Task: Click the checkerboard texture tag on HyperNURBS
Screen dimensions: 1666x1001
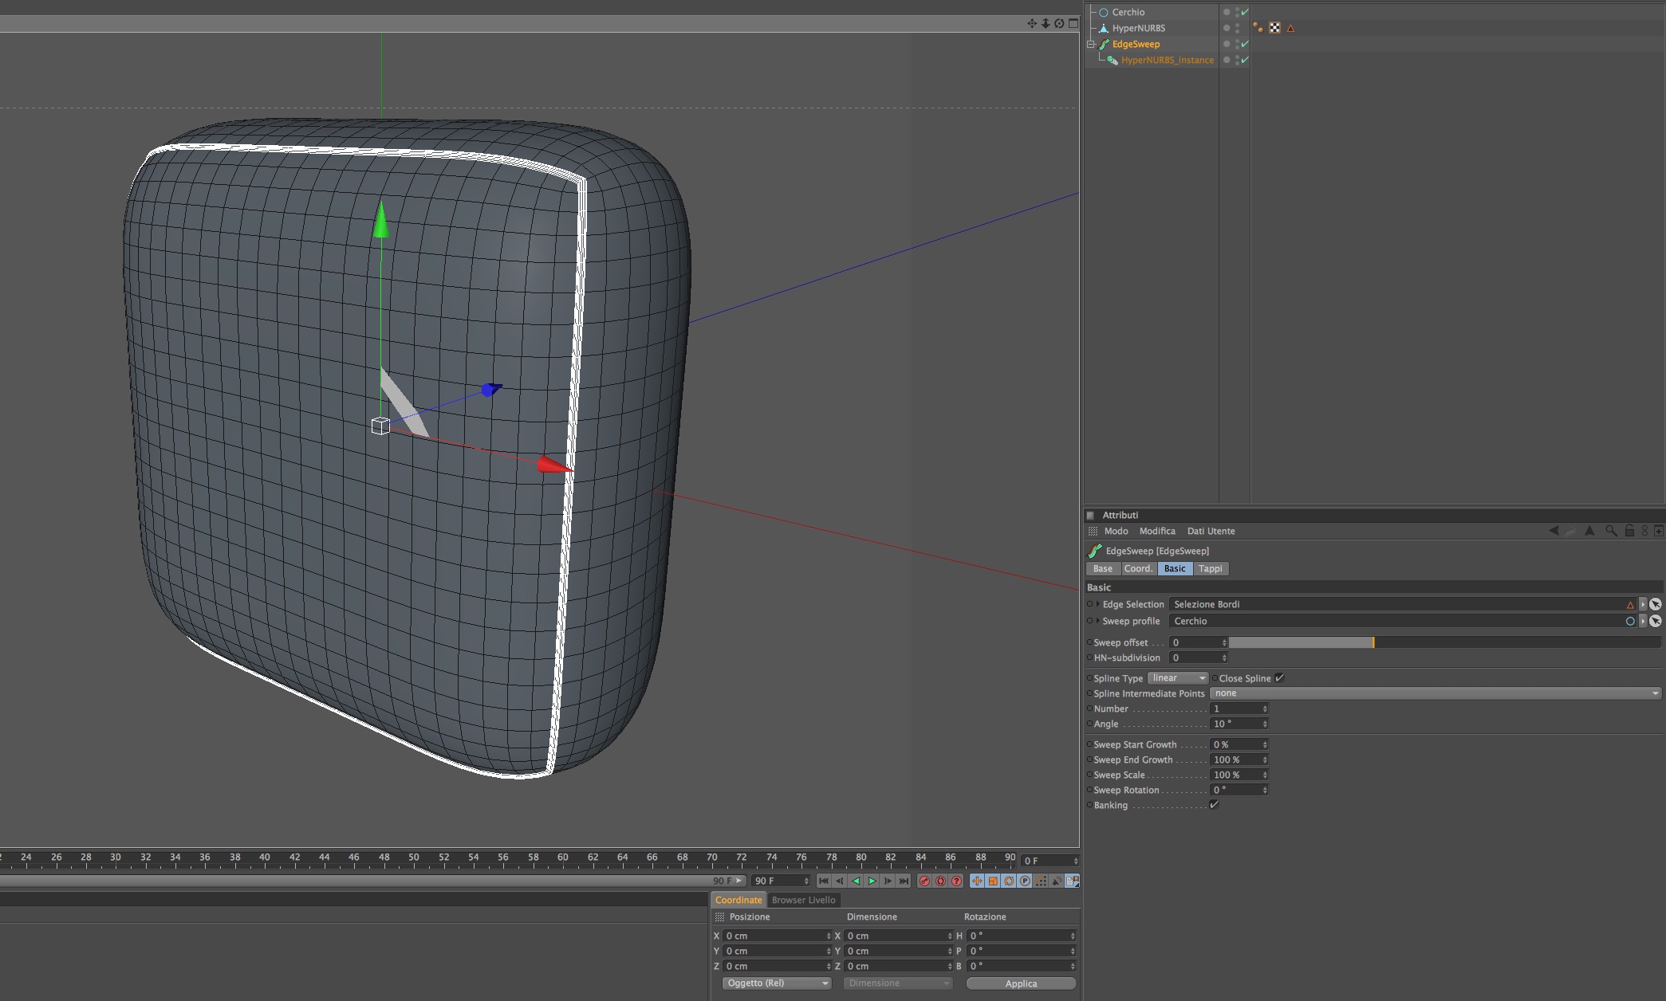Action: 1274,28
